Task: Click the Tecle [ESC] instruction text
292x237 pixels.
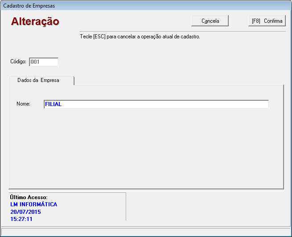Action: click(140, 37)
